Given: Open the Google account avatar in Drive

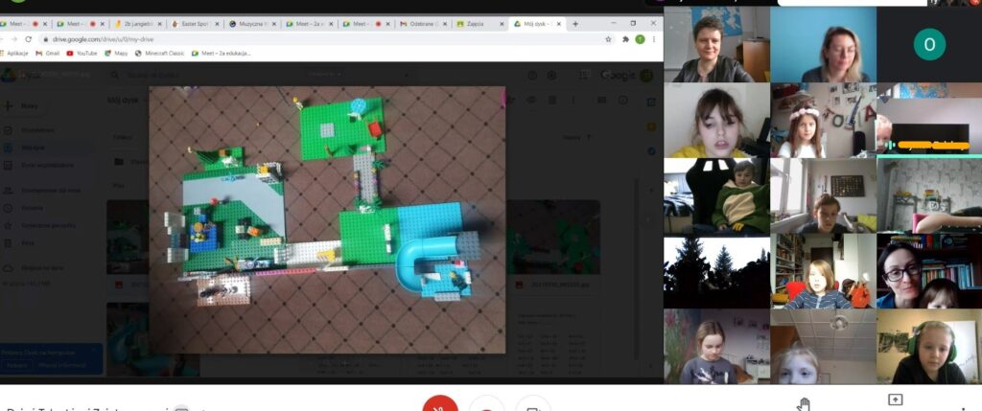Looking at the screenshot, I should click(645, 75).
